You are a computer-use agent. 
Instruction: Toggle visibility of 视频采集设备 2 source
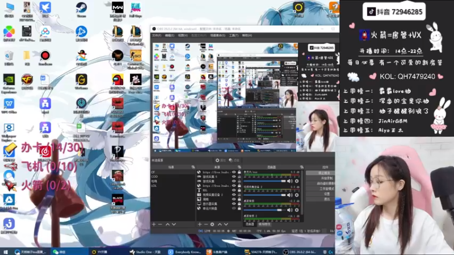click(x=234, y=195)
